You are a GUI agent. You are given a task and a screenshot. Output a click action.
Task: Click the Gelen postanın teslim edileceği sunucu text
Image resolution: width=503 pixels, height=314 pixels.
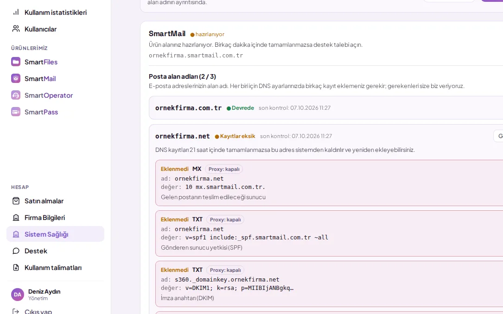click(213, 197)
